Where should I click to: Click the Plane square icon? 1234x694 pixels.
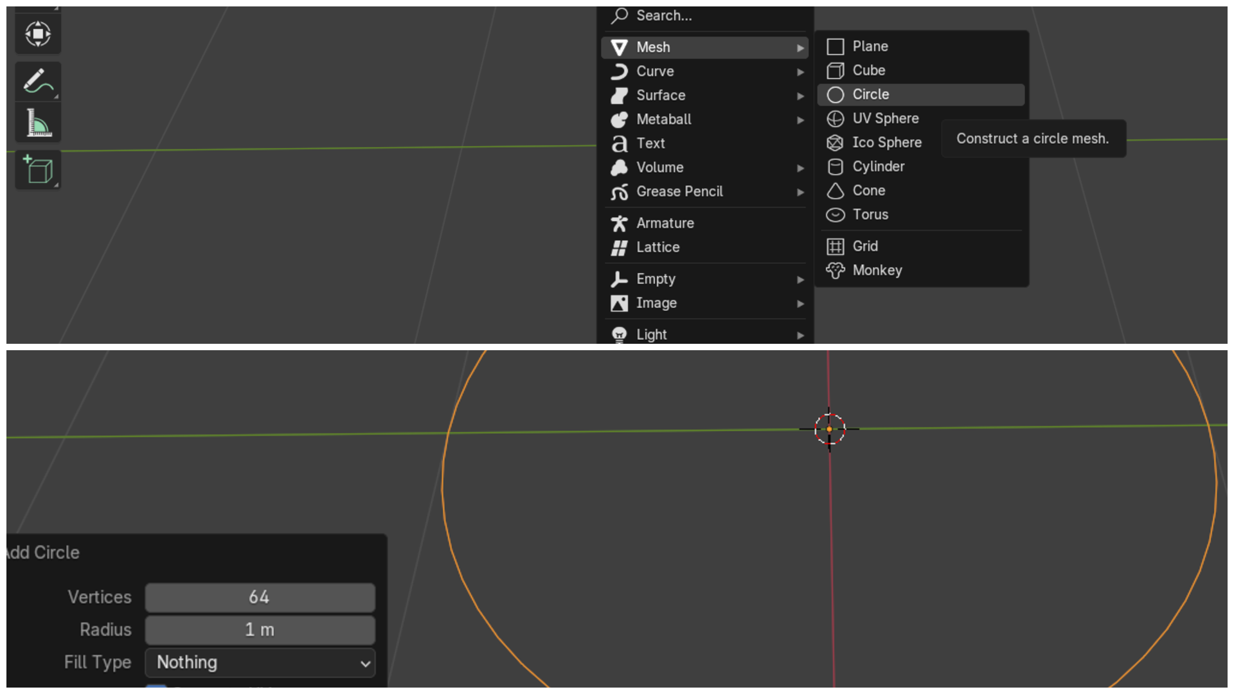click(x=836, y=47)
